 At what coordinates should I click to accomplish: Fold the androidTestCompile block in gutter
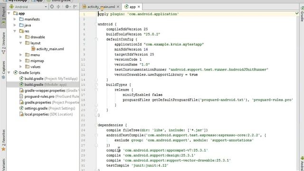click(96, 135)
